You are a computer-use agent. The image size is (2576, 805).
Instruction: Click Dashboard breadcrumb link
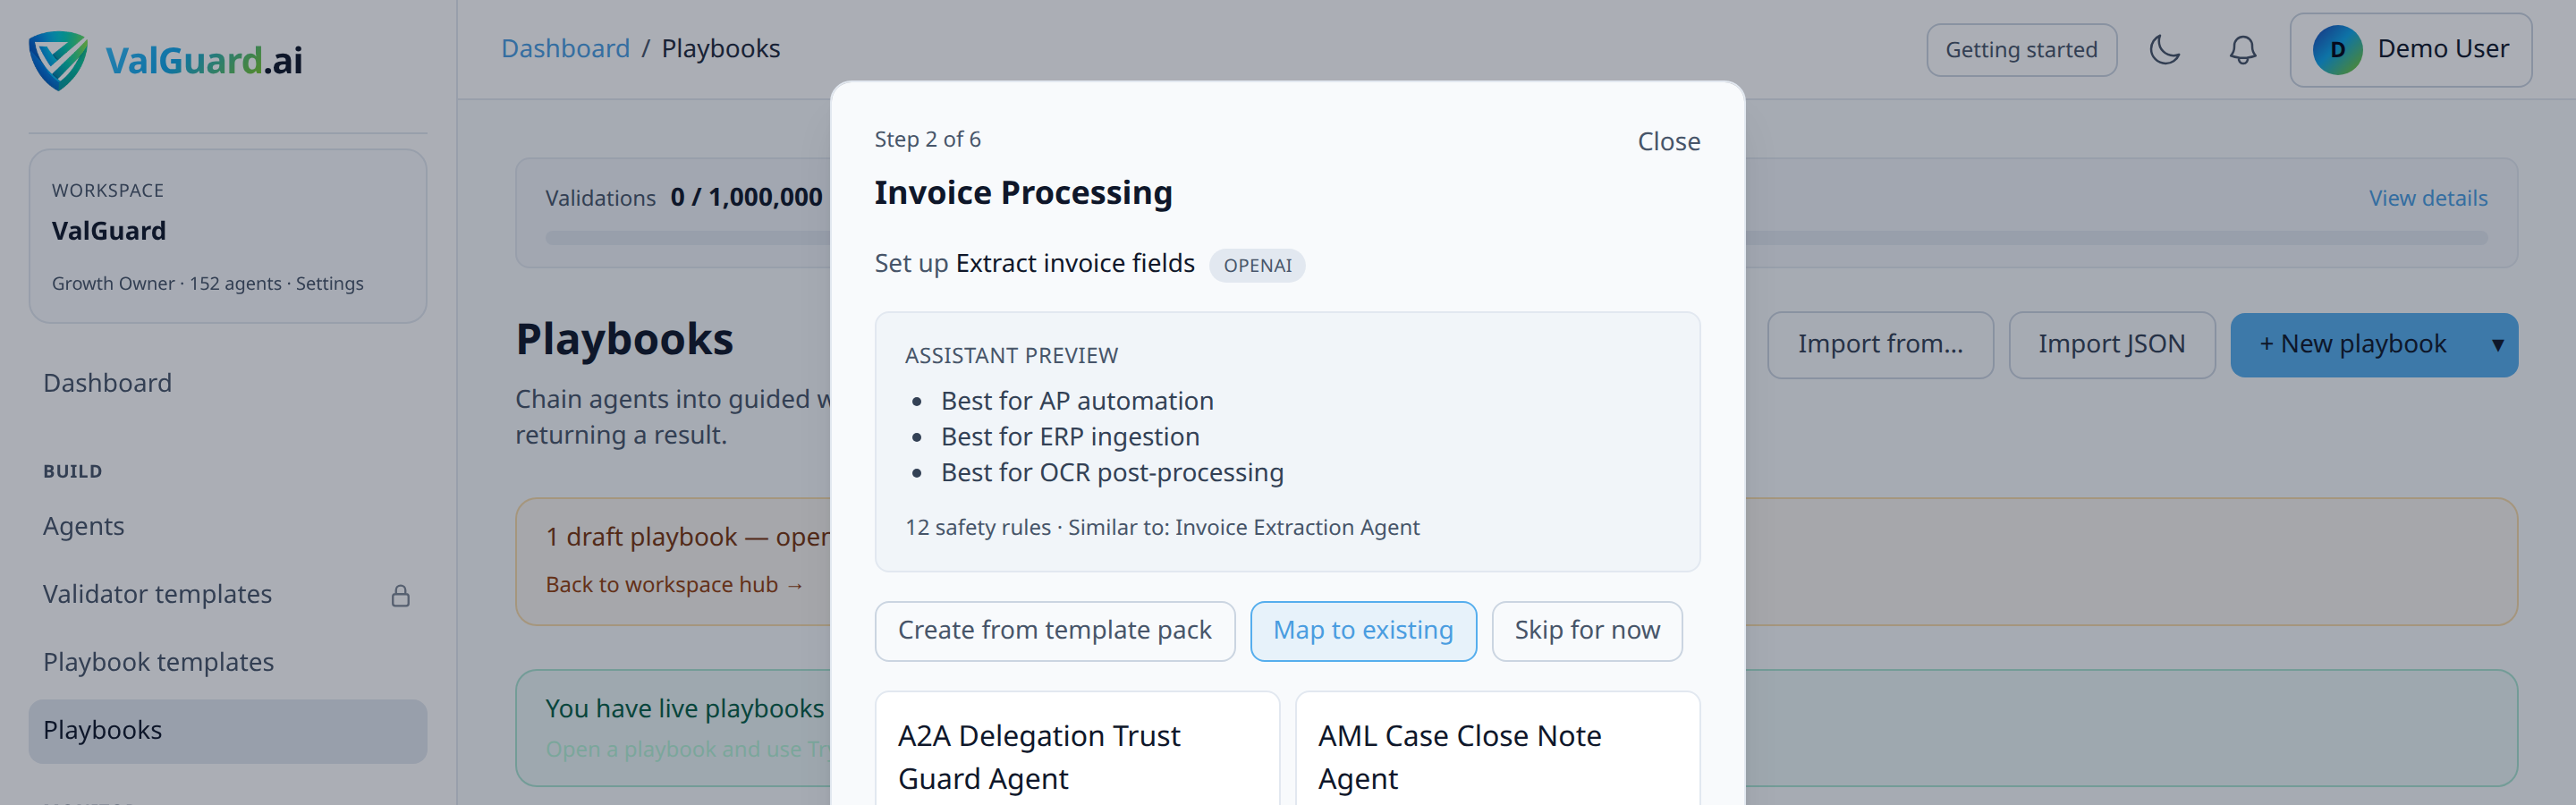565,48
